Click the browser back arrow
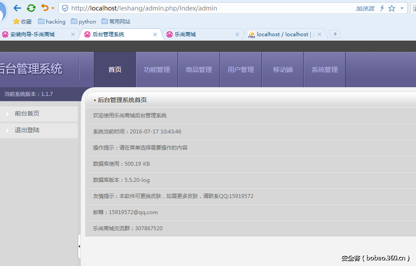The height and width of the screenshot is (266, 416). coord(17,8)
